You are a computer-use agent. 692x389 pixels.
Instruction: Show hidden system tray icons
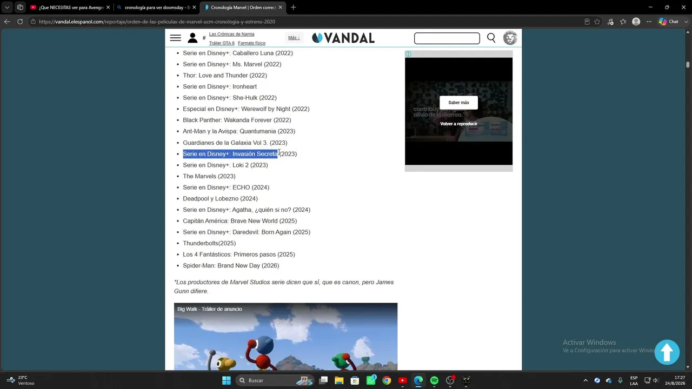585,380
